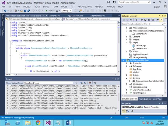
Task: Close the AnnouncemntsRemoteEventReceiver.svc.cs tab
Action: click(46, 16)
